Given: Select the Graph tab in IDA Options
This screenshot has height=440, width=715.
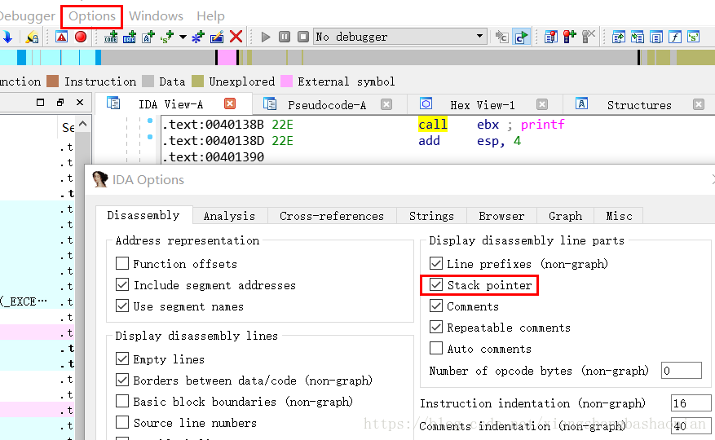Looking at the screenshot, I should pyautogui.click(x=566, y=216).
